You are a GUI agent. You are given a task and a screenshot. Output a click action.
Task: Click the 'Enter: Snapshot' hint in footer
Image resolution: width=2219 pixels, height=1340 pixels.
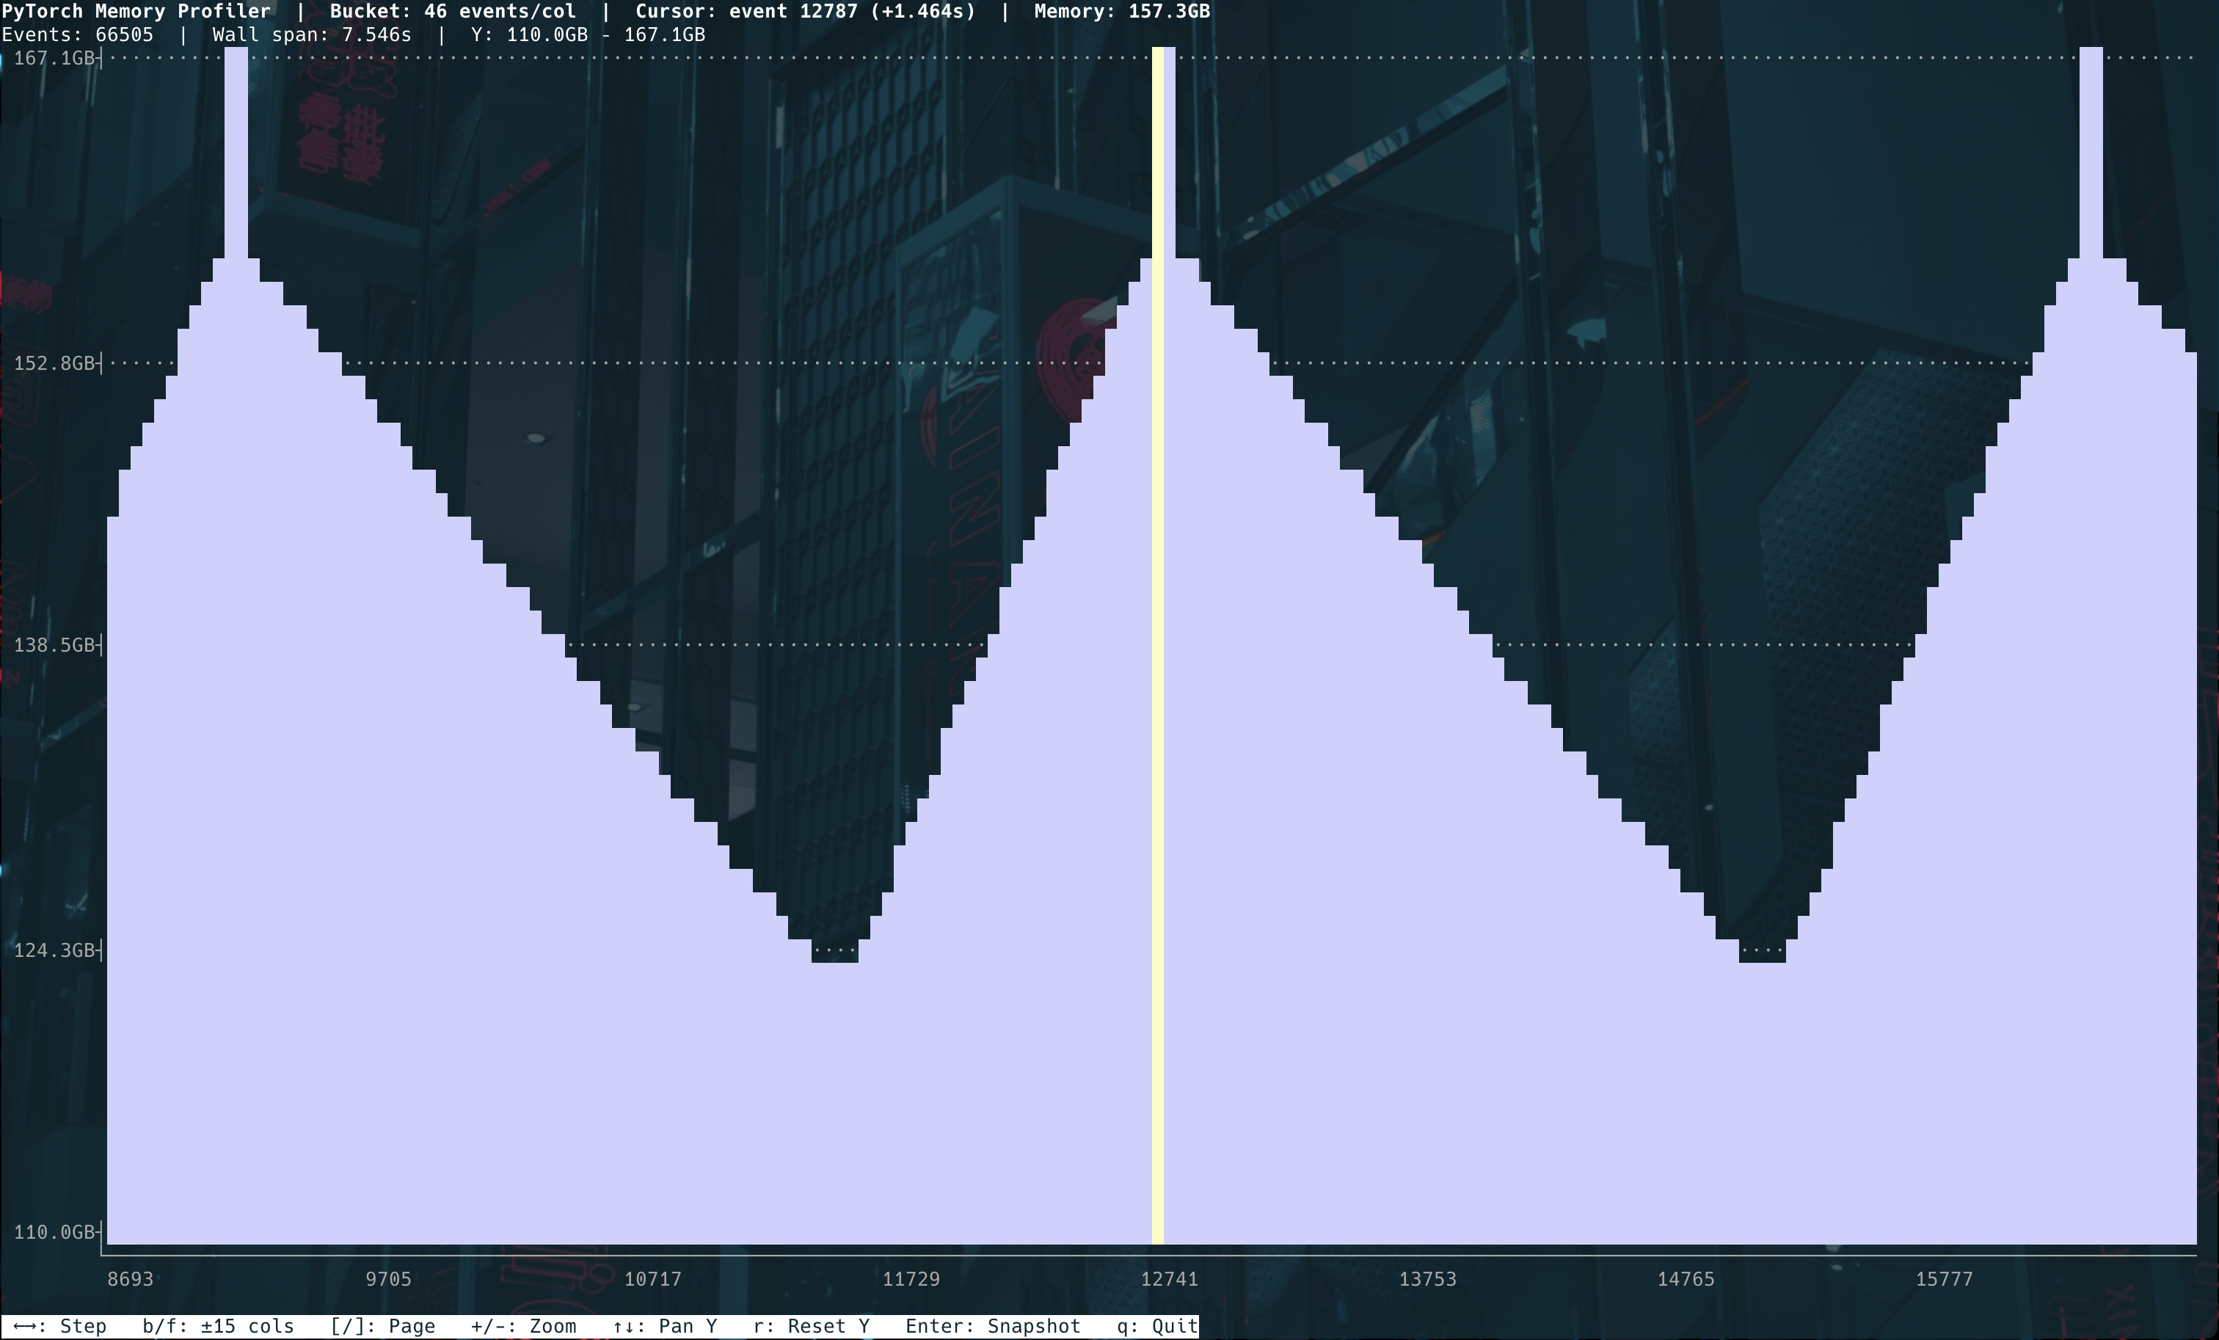coord(992,1327)
